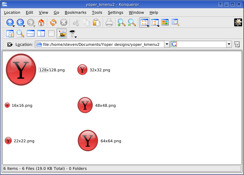Split the view left and right
This screenshot has height=175, width=244.
(41, 33)
